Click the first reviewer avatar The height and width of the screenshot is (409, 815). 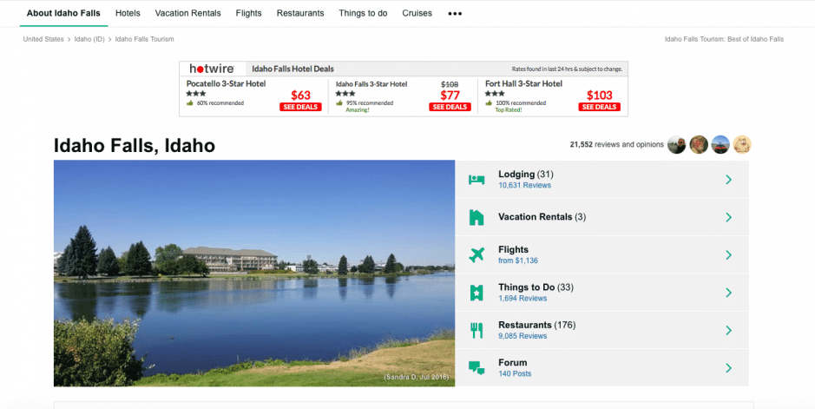677,144
